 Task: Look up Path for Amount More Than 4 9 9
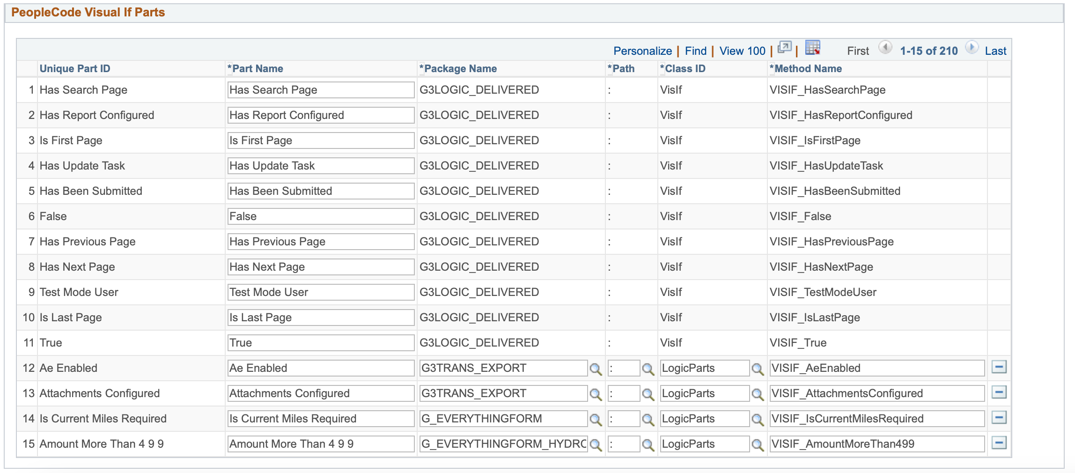click(648, 445)
